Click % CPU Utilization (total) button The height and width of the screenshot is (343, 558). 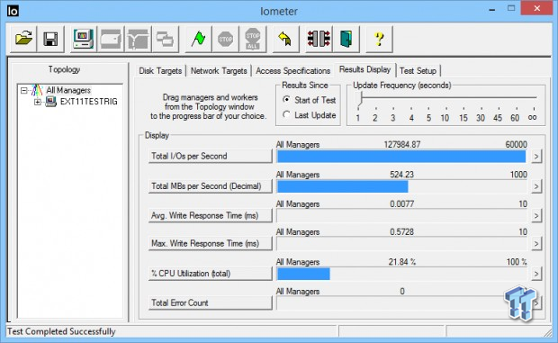tap(211, 274)
